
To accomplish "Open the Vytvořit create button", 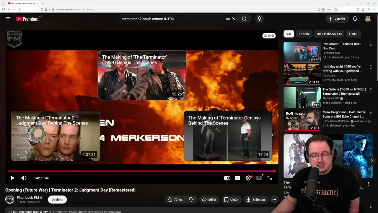I will click(x=337, y=19).
